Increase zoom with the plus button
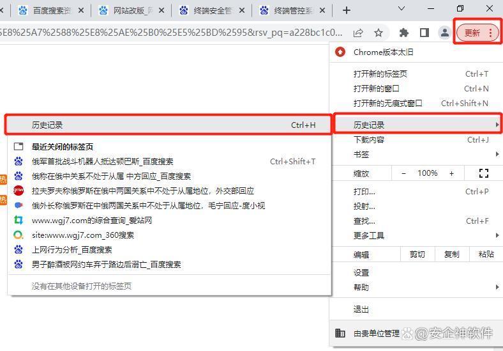 (451, 173)
